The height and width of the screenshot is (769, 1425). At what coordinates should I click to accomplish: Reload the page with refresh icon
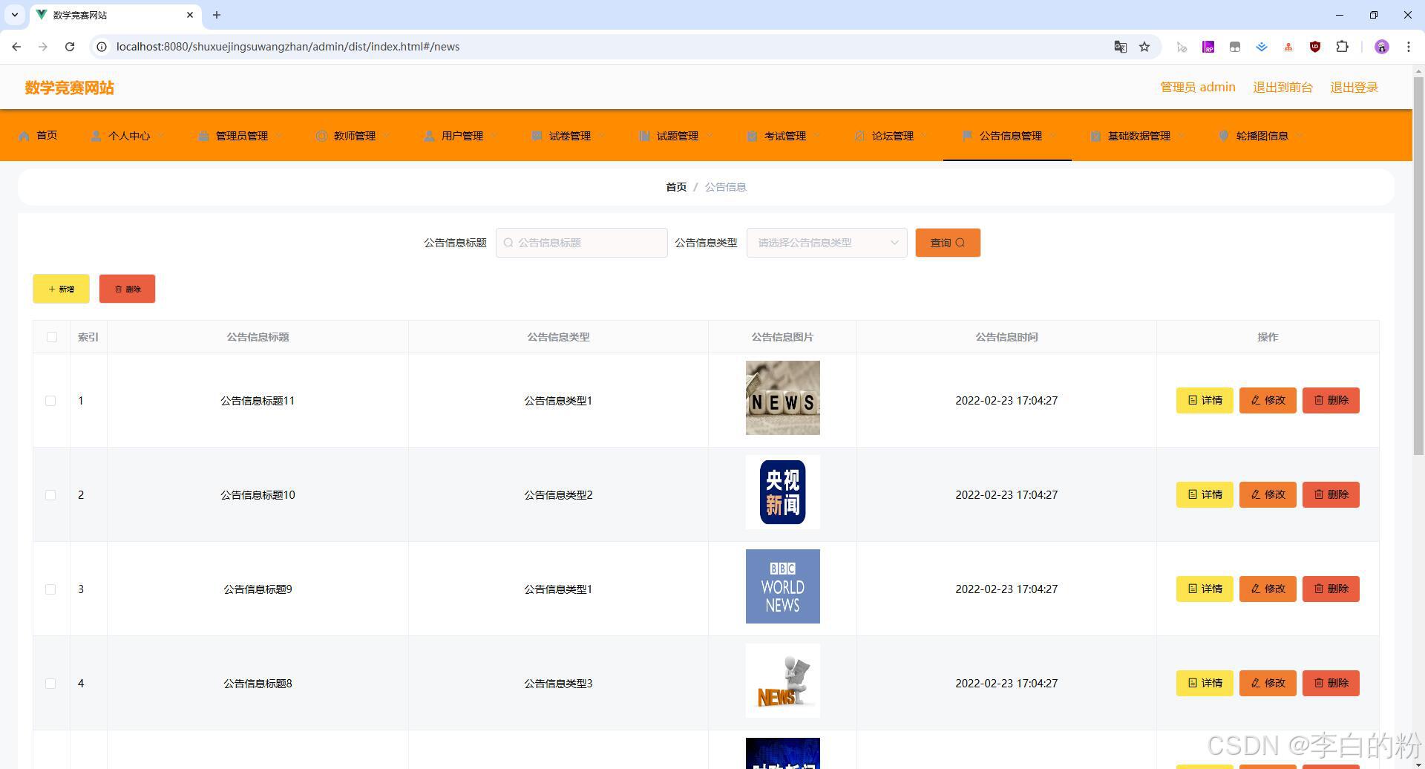[70, 47]
